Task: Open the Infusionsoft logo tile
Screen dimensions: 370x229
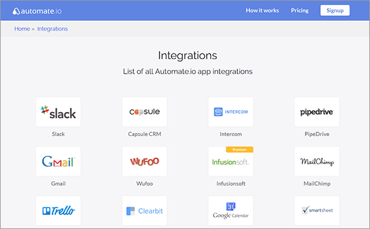Action: (x=230, y=161)
